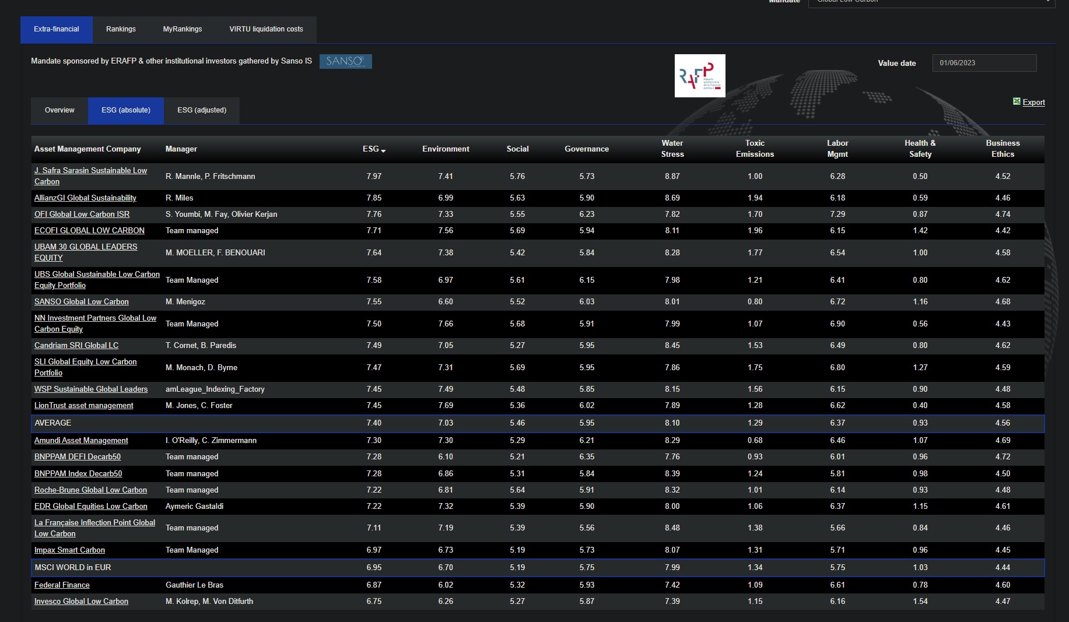Select the MSCI WORLD in EUR row
This screenshot has height=622, width=1069.
coord(538,568)
